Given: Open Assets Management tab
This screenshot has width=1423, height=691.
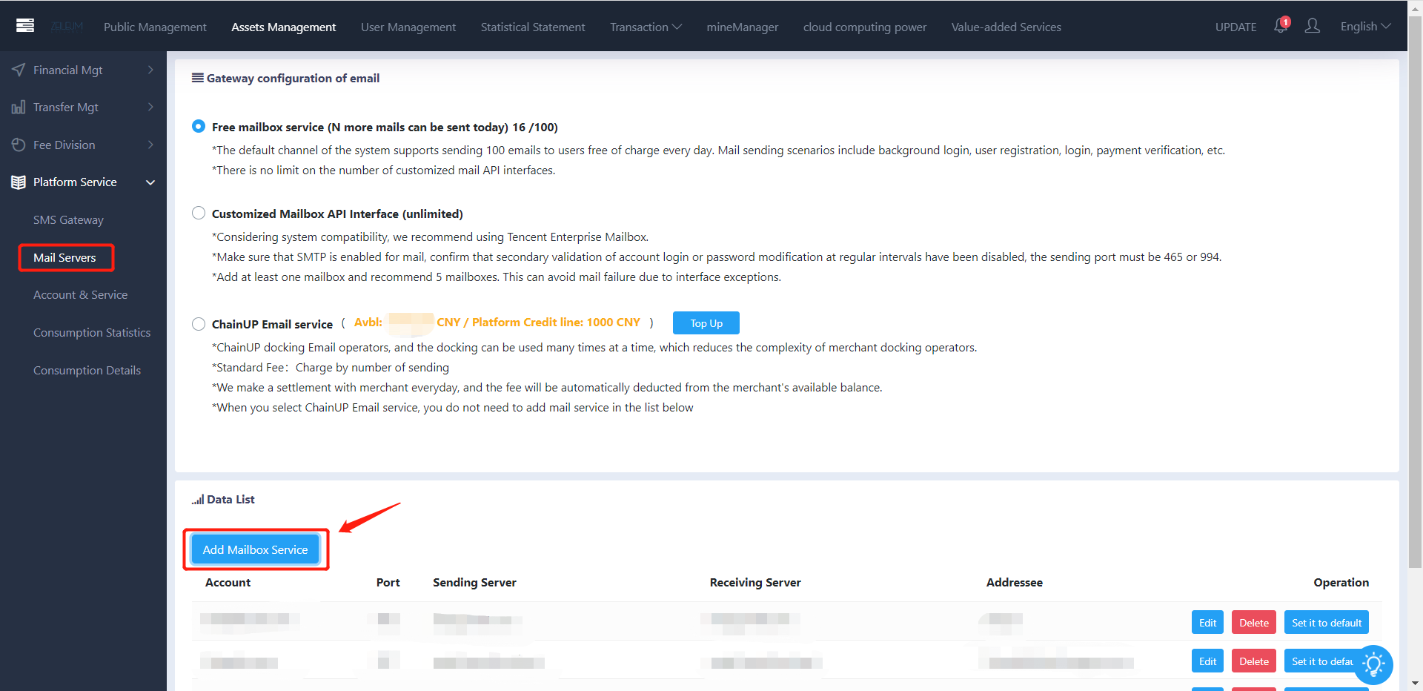Looking at the screenshot, I should point(283,27).
